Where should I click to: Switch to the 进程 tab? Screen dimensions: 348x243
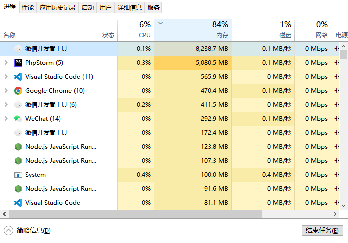coord(10,7)
